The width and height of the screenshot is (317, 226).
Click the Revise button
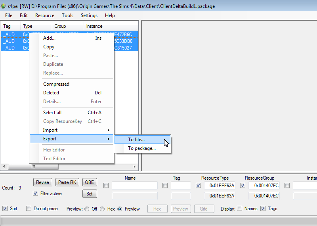43,182
